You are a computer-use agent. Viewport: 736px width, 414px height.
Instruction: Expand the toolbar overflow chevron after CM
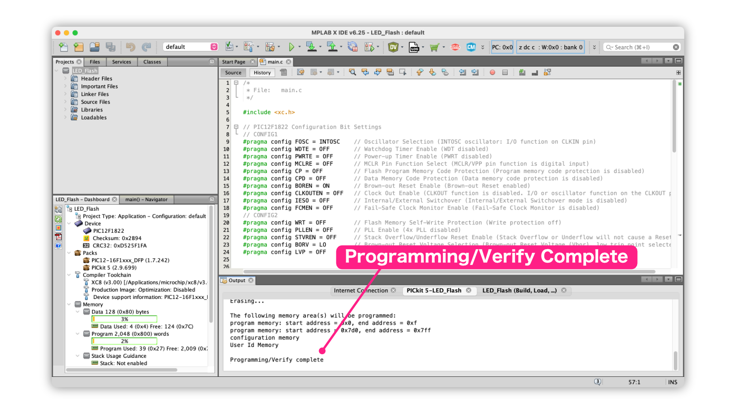(483, 47)
